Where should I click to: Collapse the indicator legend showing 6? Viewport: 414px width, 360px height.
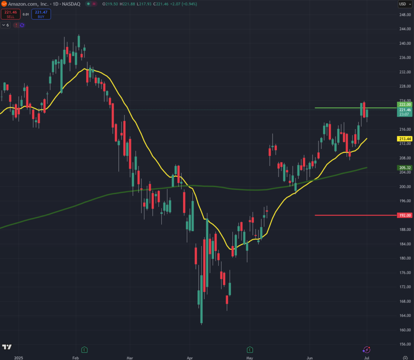pos(6,25)
